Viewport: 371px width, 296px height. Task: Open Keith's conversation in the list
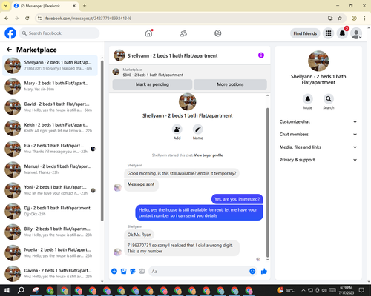(x=50, y=128)
